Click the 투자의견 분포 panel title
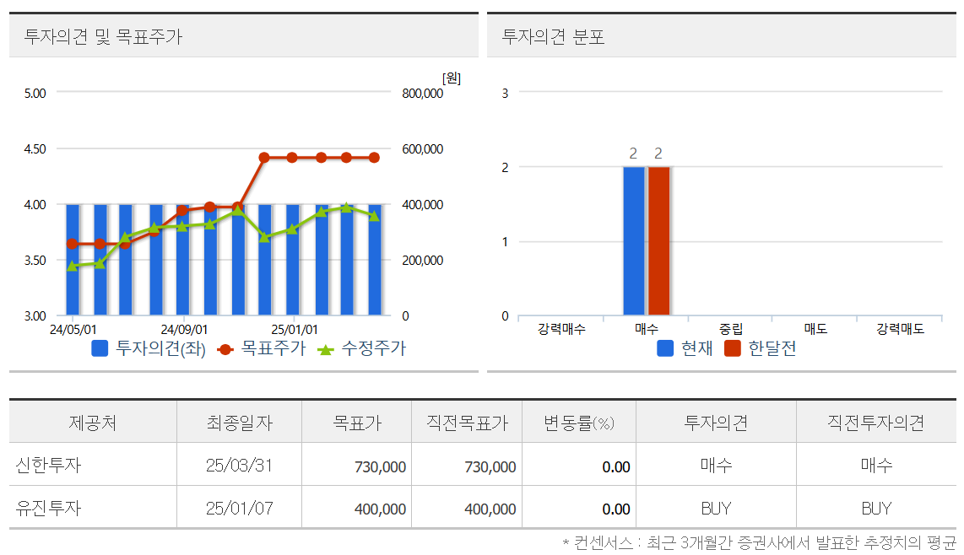The image size is (964, 555). pos(553,37)
